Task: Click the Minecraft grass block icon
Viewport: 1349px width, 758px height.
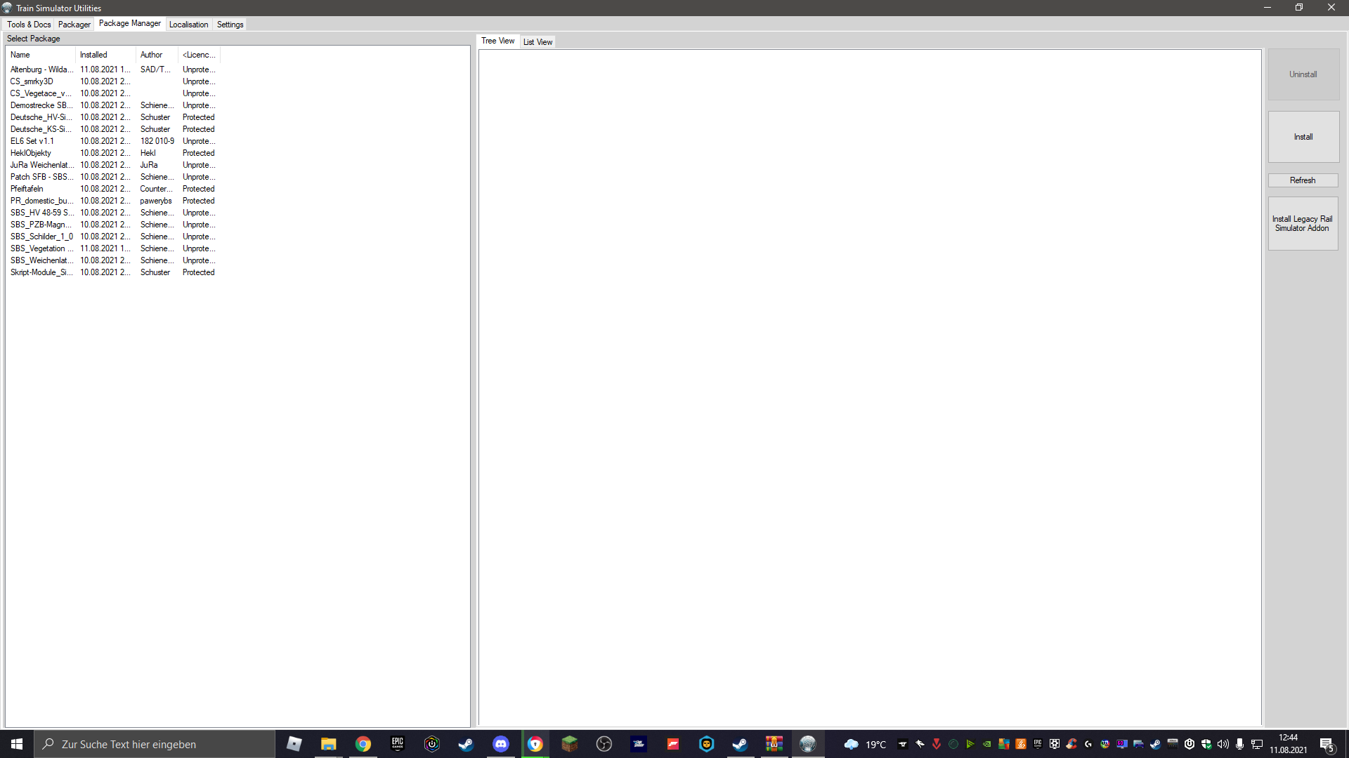Action: [569, 744]
